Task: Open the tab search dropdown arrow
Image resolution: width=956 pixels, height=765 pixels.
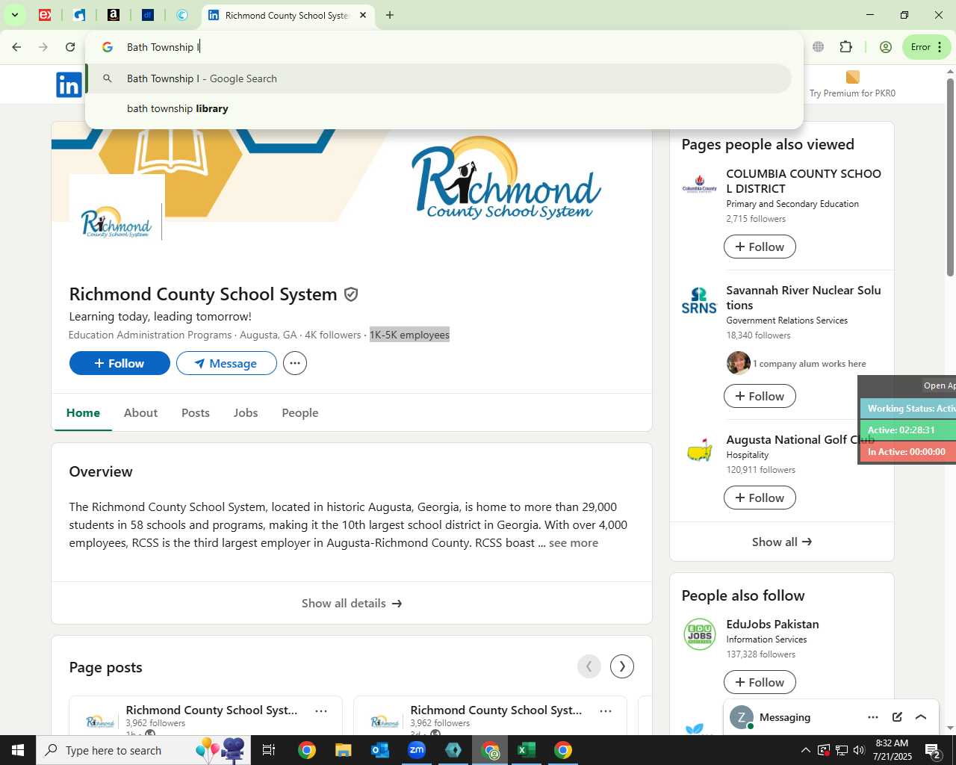Action: (14, 15)
